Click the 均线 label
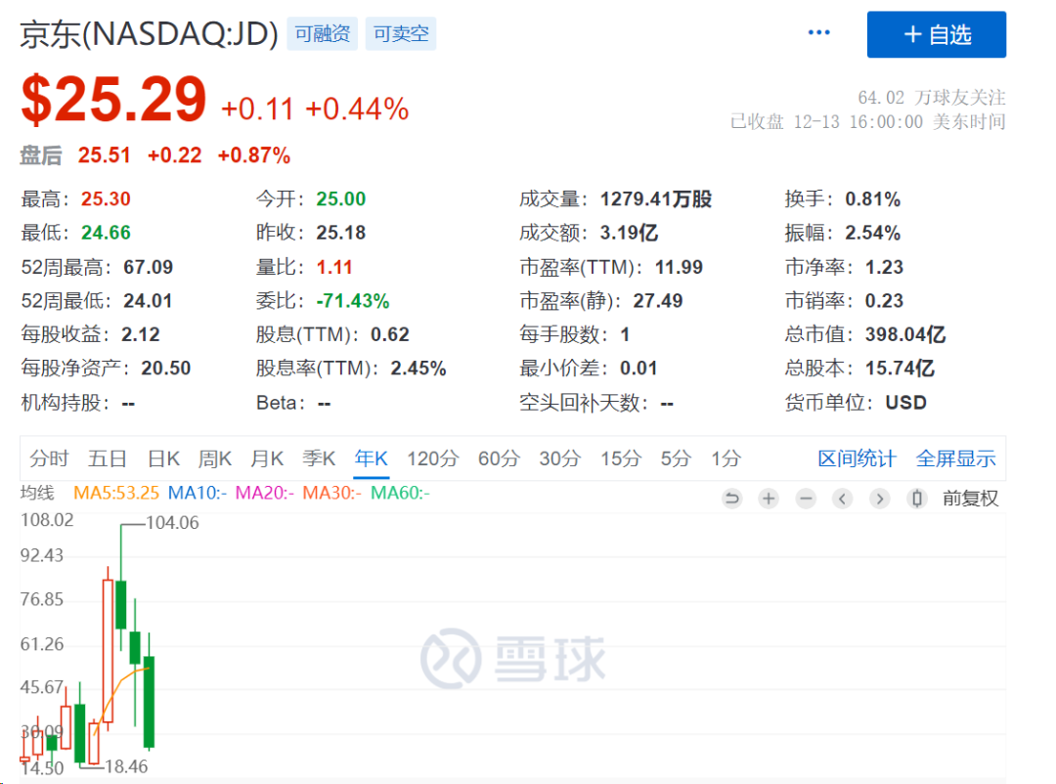The width and height of the screenshot is (1056, 784). coord(37,493)
